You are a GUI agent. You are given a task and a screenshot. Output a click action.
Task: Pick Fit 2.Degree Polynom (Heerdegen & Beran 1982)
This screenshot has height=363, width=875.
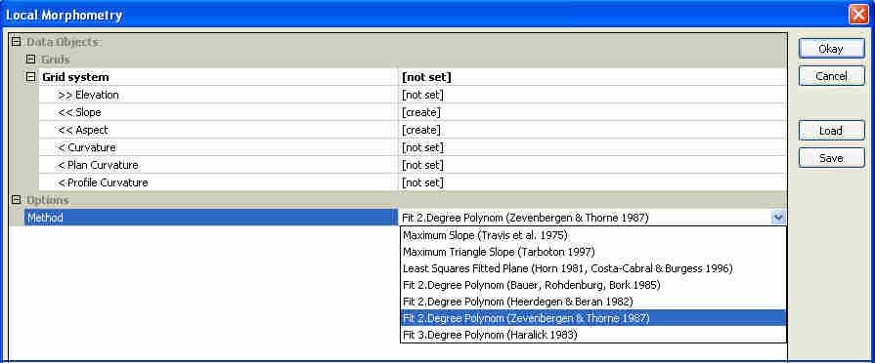coord(593,302)
